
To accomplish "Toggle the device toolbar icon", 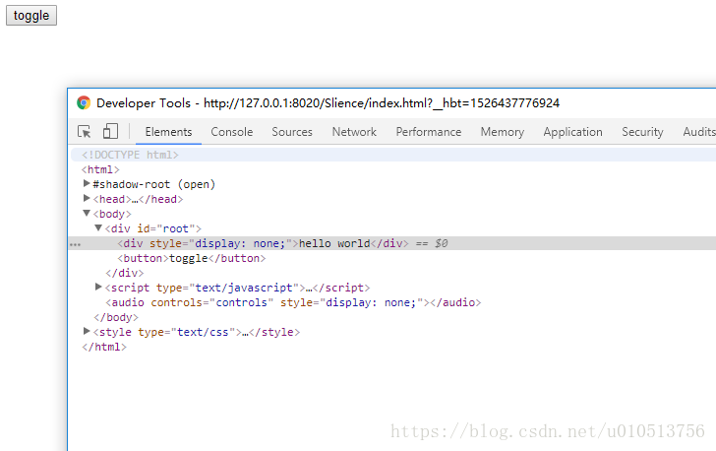I will coord(110,131).
